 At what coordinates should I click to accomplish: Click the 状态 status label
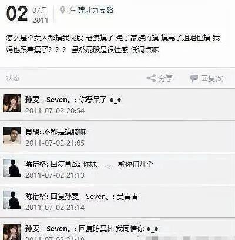(13, 78)
